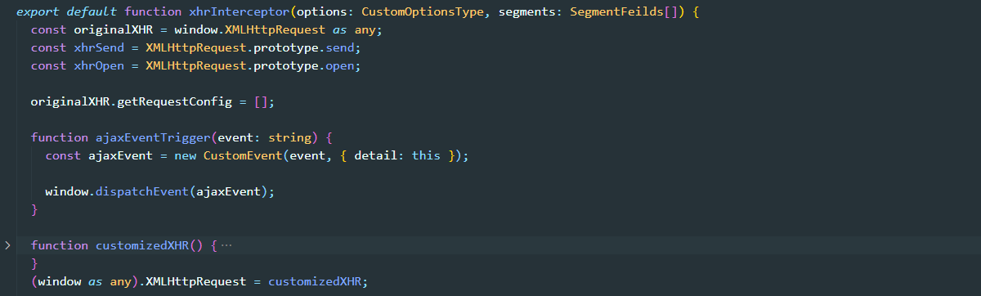This screenshot has width=981, height=296.
Task: Expand the folded customizedXHR function chevron
Action: tap(7, 245)
